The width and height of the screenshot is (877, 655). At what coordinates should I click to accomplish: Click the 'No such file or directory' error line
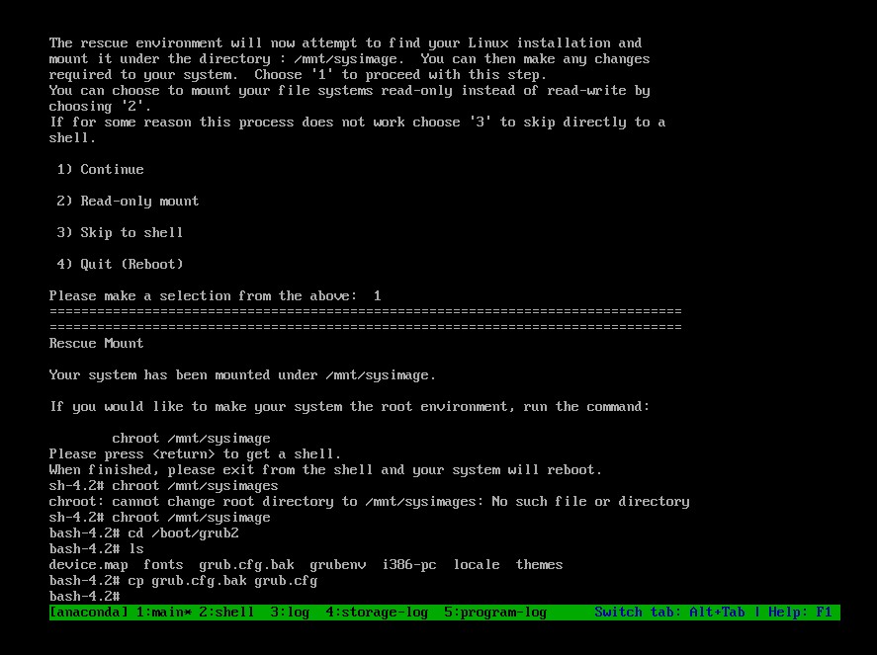[369, 501]
